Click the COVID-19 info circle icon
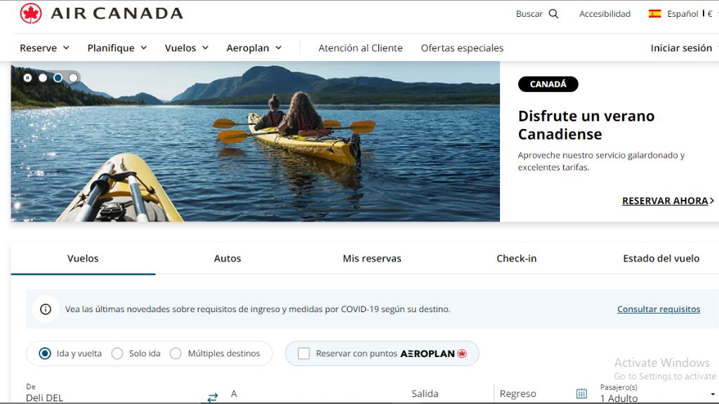This screenshot has width=719, height=404. (46, 309)
